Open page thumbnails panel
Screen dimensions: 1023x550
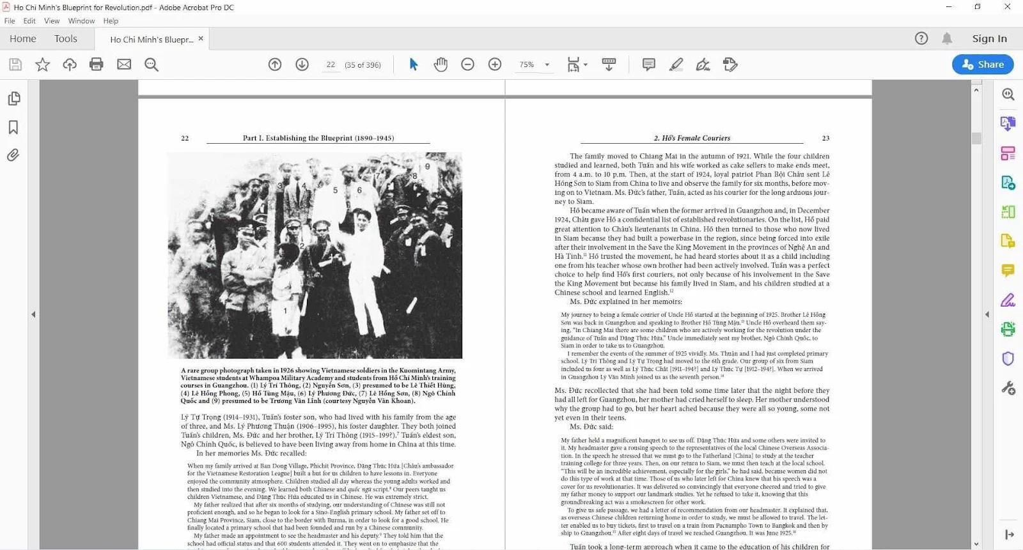[13, 98]
